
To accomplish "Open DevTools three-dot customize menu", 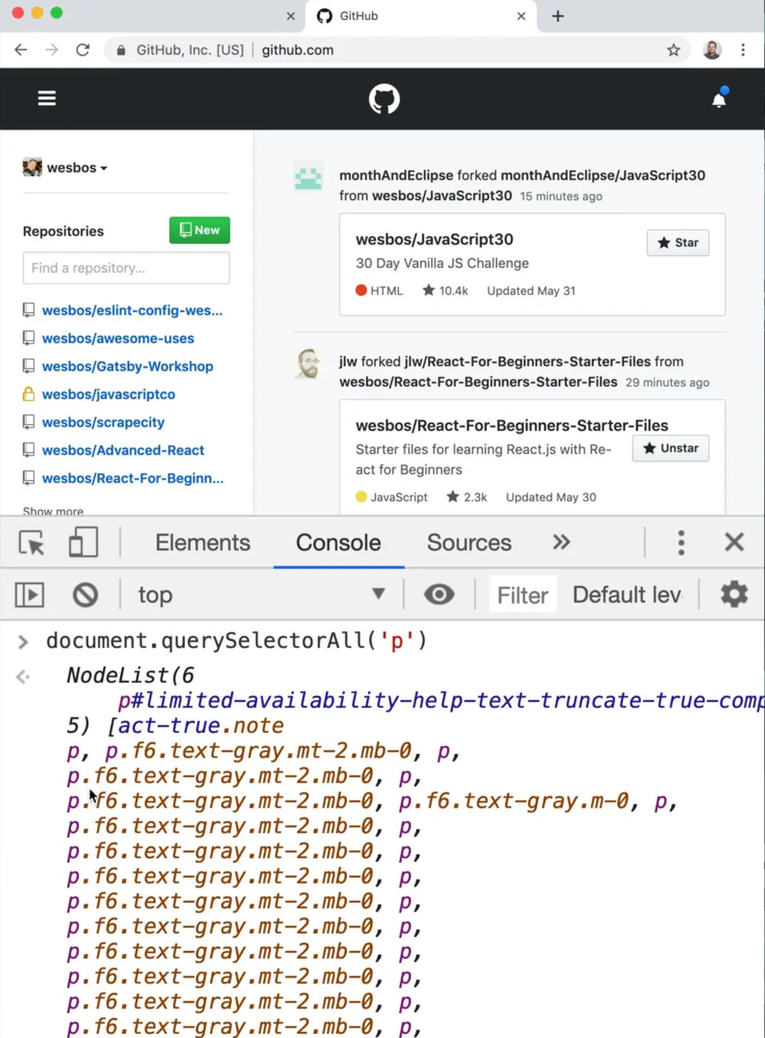I will pyautogui.click(x=681, y=543).
